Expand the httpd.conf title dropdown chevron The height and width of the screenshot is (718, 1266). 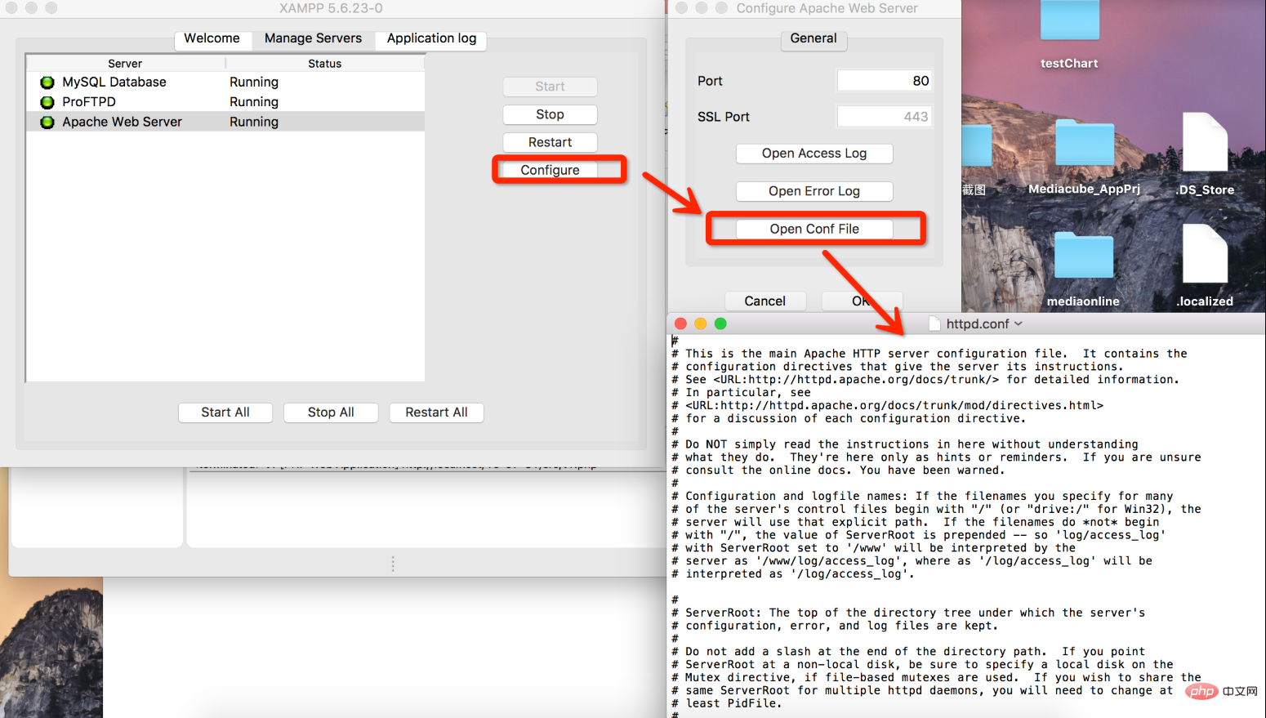tap(1019, 324)
